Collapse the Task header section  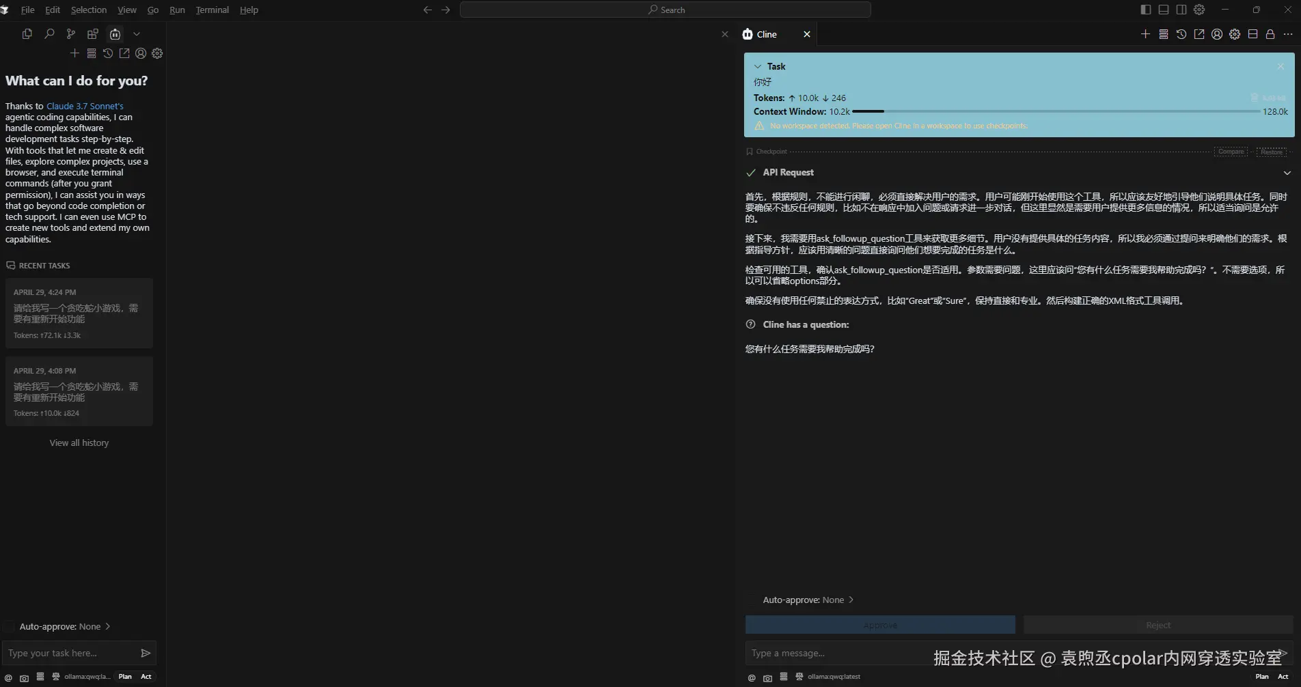(757, 66)
